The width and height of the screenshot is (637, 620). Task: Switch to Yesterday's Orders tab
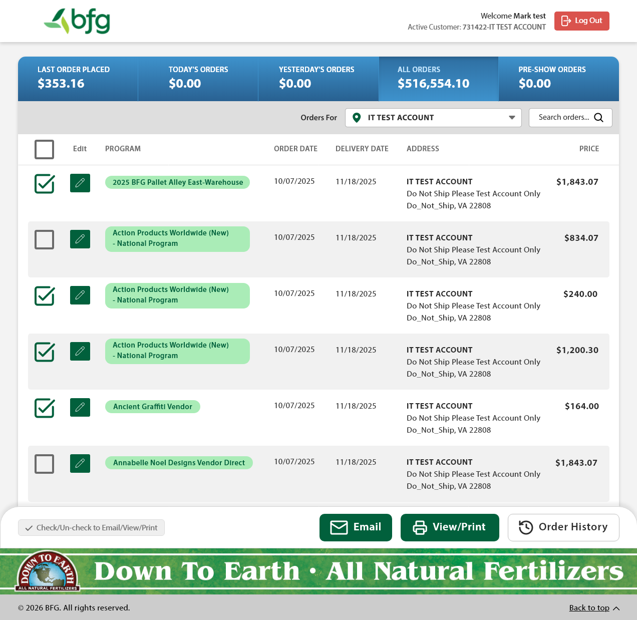coord(318,79)
